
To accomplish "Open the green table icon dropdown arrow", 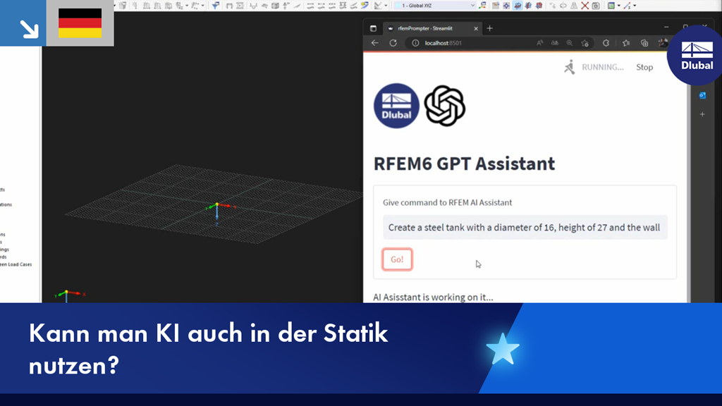I will point(618,6).
